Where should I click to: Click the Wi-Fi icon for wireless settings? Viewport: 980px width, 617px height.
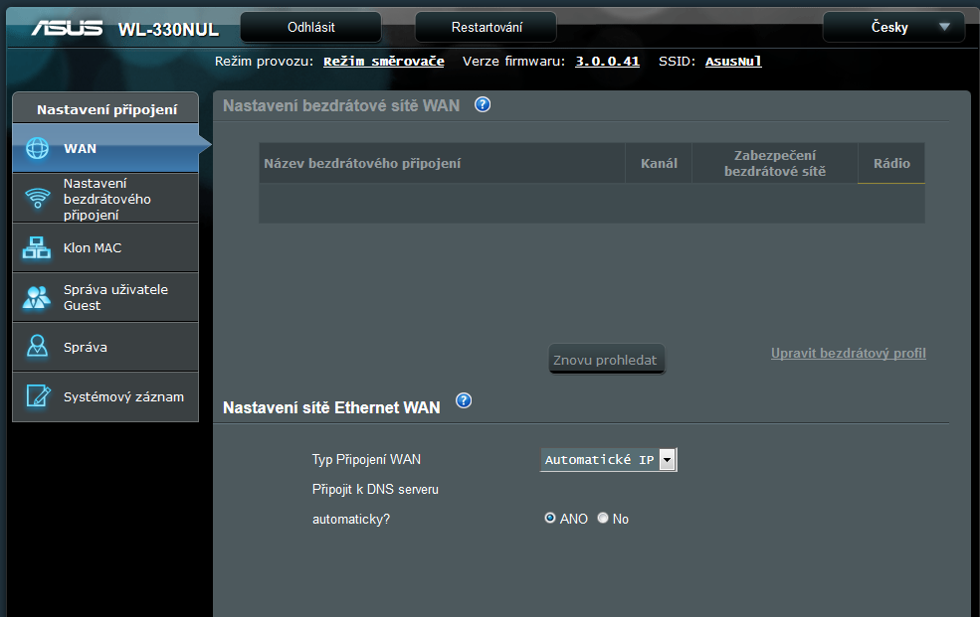coord(37,199)
